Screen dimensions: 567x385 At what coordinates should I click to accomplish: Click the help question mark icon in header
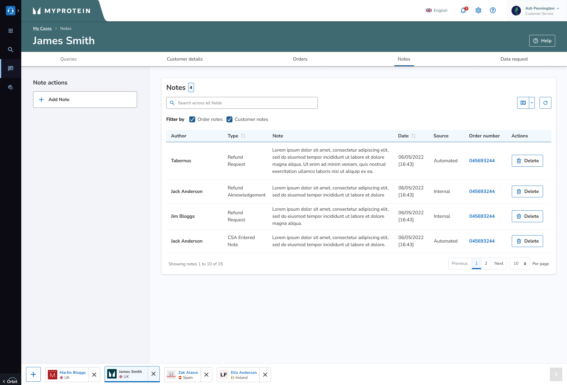493,10
